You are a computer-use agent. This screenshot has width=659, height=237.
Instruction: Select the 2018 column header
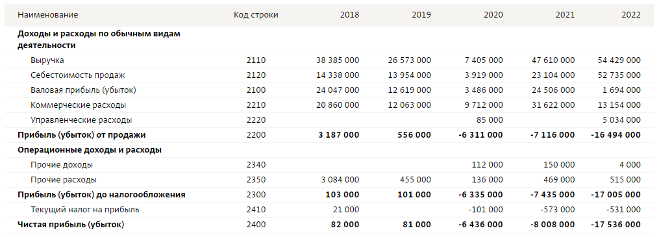349,15
